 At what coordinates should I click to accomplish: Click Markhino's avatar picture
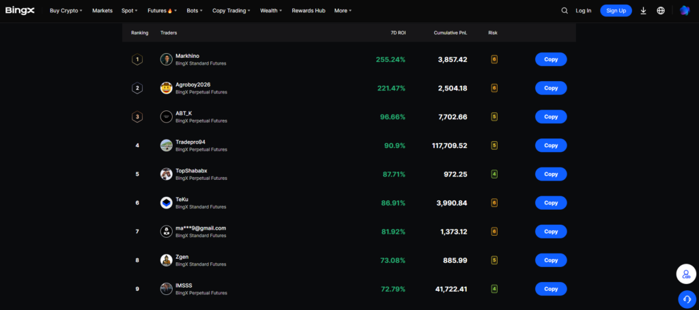(166, 59)
